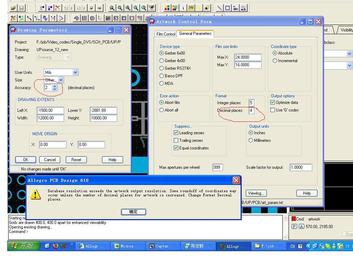Click the Max X film size field
353x265 pixels.
click(248, 57)
